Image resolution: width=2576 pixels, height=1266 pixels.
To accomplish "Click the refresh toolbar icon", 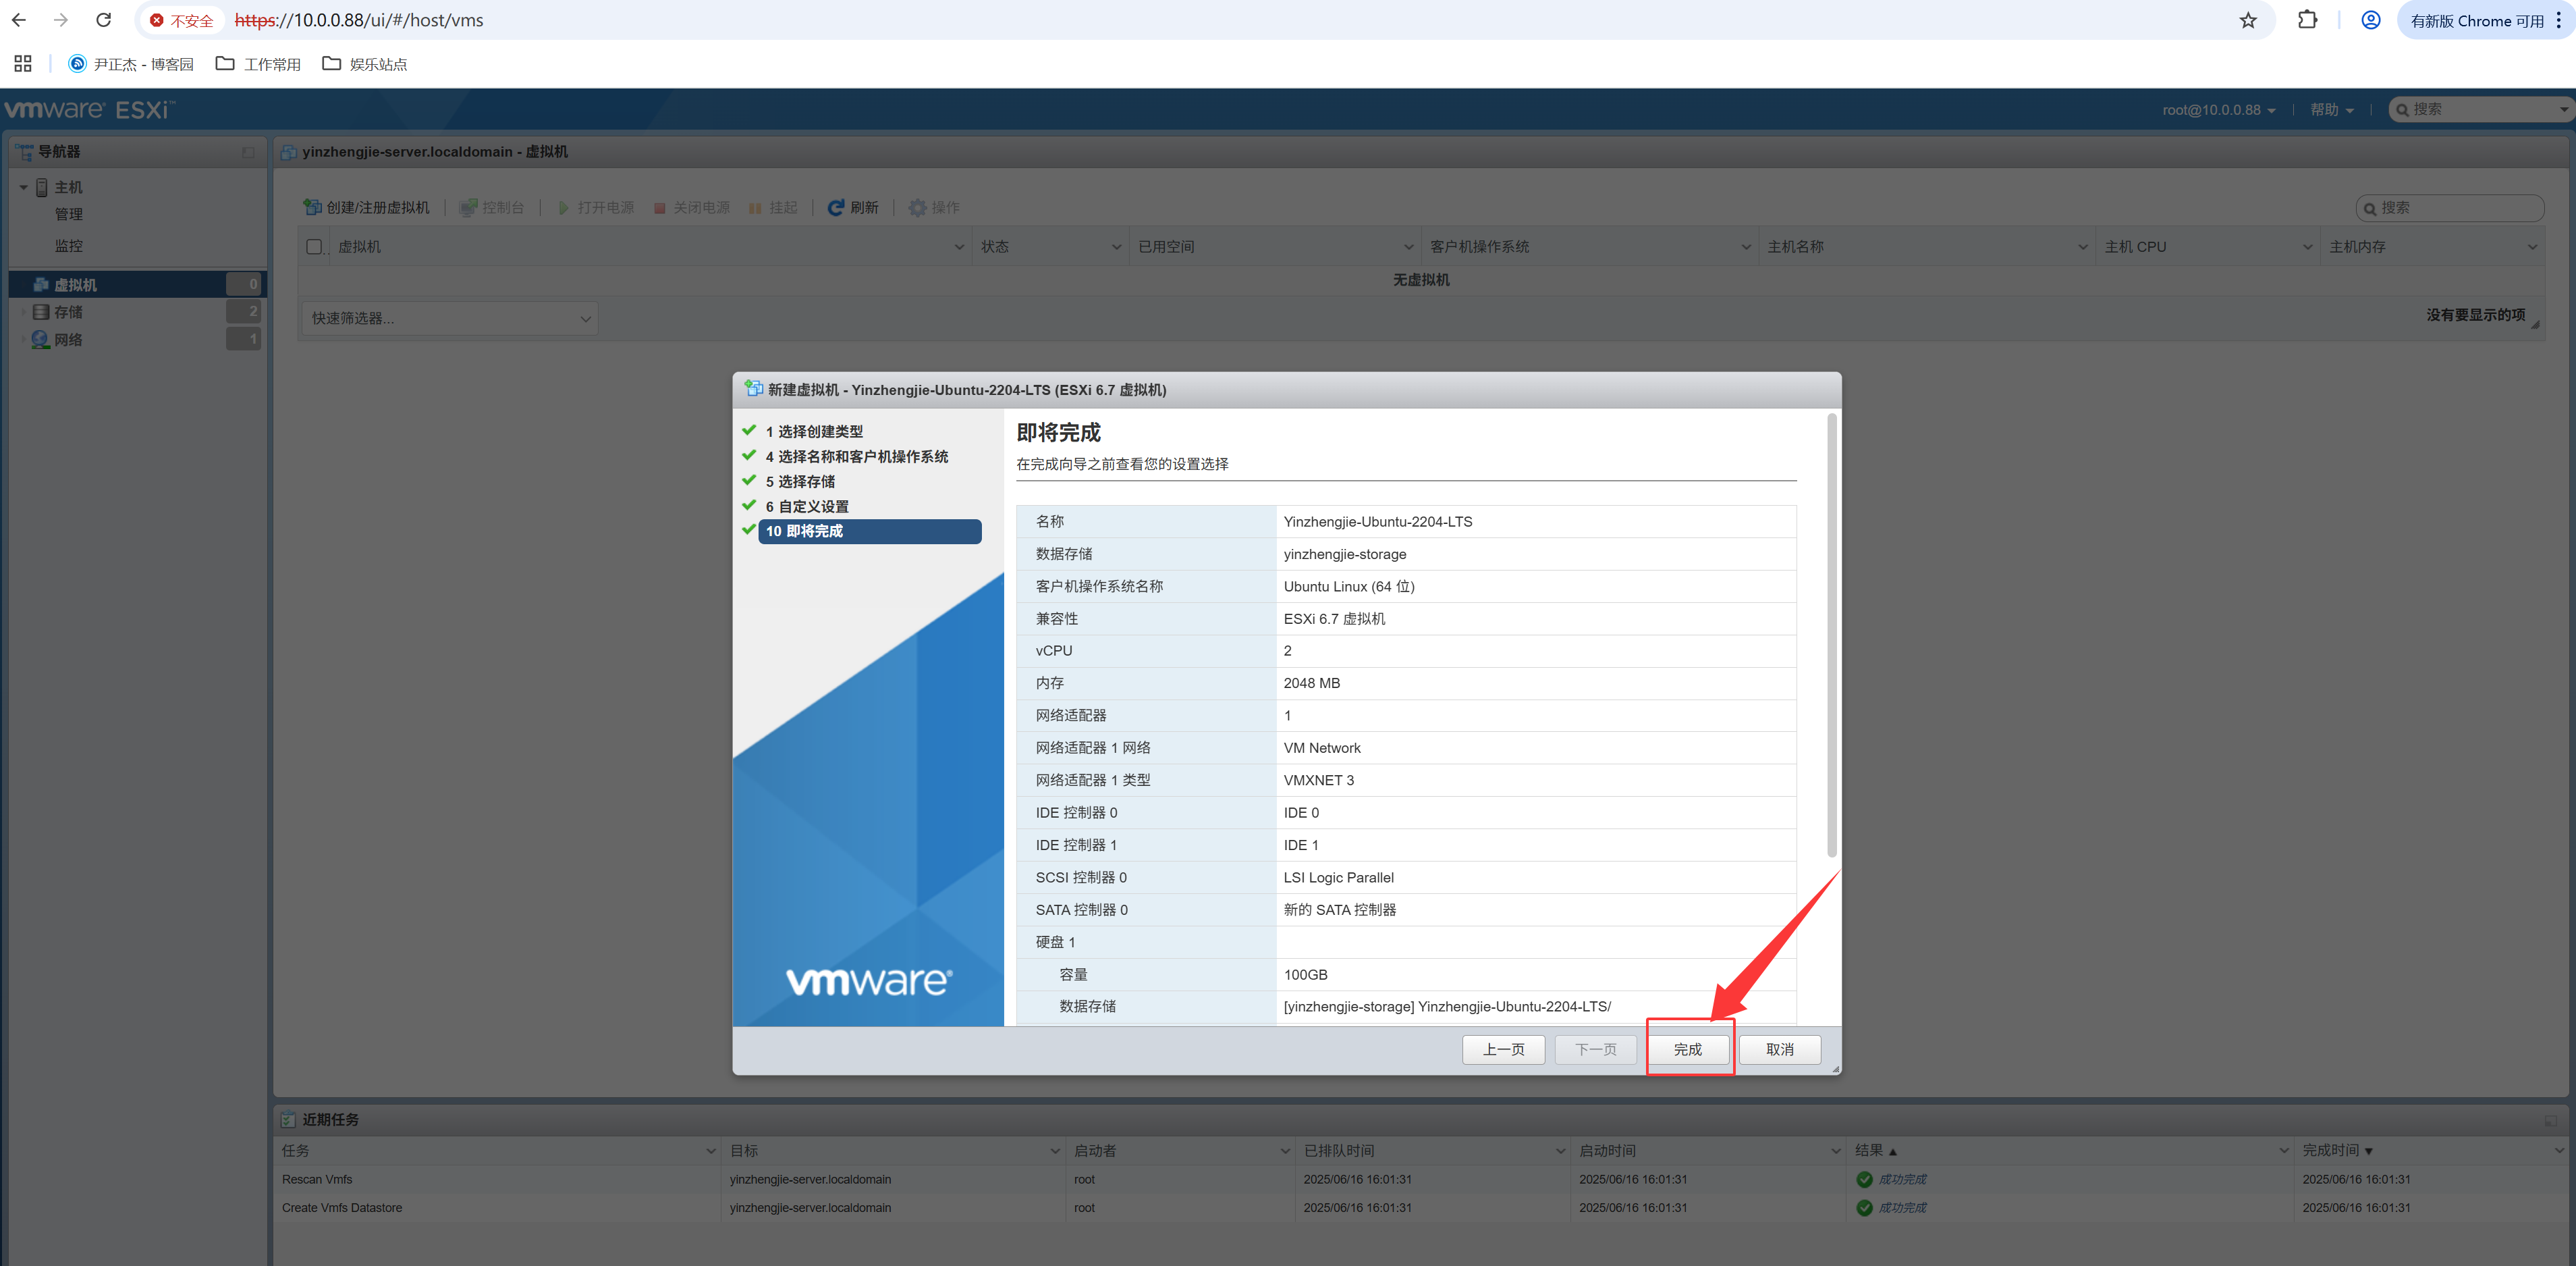I will pos(836,207).
